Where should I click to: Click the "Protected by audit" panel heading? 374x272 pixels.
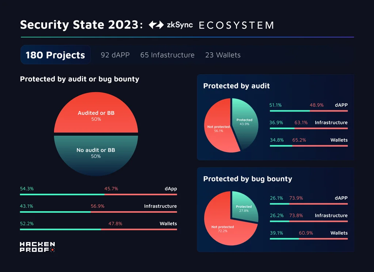[x=237, y=86]
